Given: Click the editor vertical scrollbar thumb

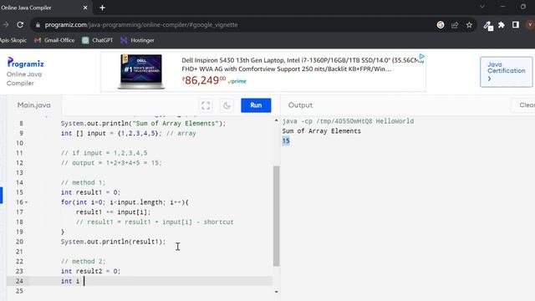Looking at the screenshot, I should point(277,216).
